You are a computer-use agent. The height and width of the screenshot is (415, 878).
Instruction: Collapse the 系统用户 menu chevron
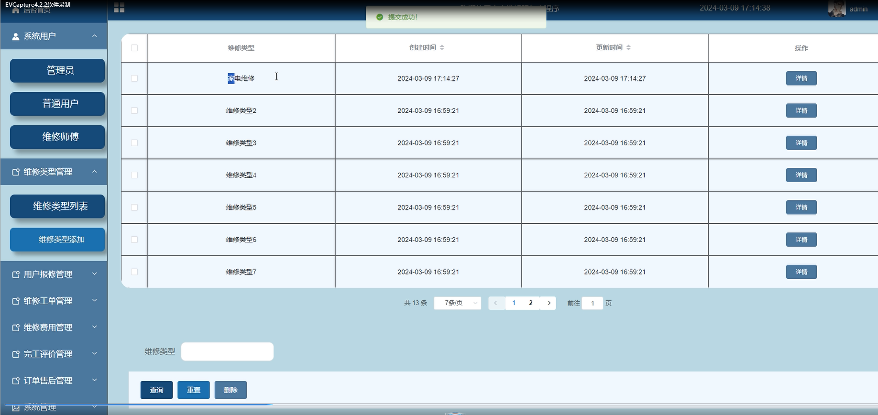click(x=95, y=36)
